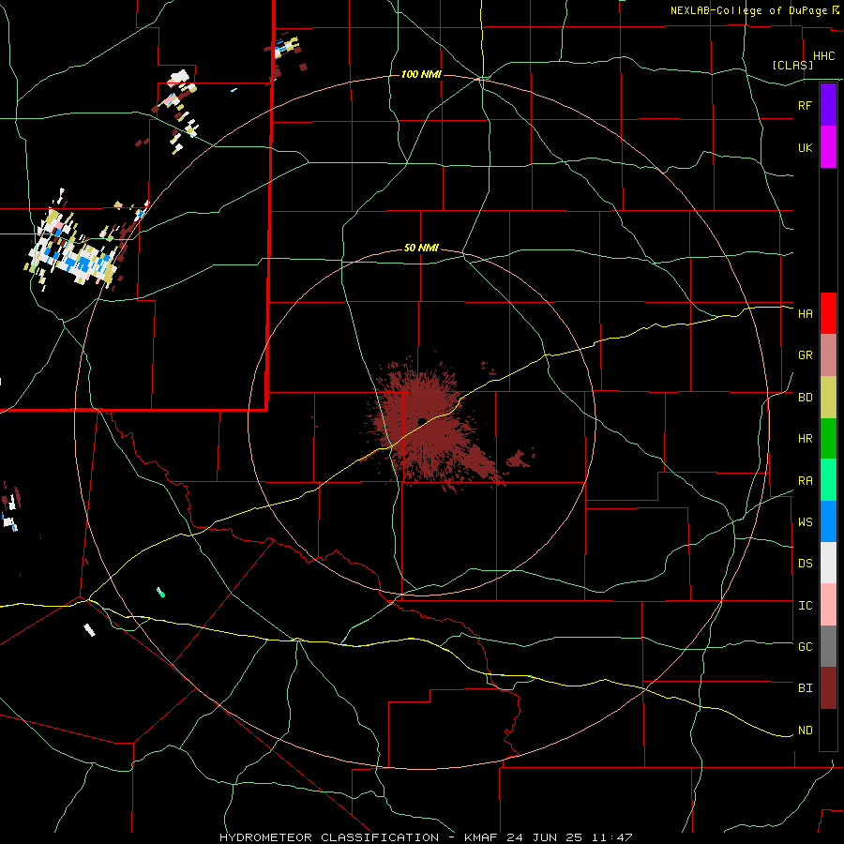Click the 'HR' legend label
The width and height of the screenshot is (844, 844).
click(x=805, y=439)
